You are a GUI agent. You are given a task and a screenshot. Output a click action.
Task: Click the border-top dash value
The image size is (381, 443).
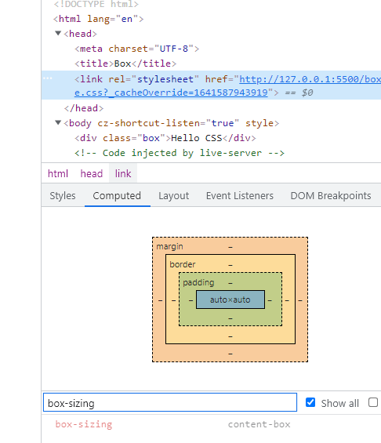(x=230, y=265)
